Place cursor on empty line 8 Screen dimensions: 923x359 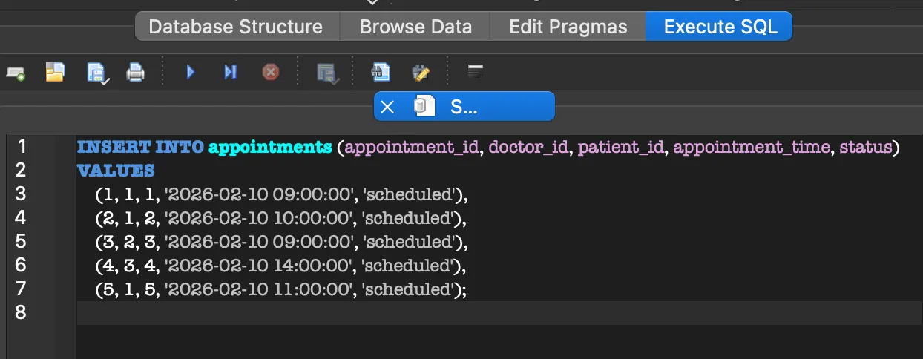pyautogui.click(x=445, y=312)
